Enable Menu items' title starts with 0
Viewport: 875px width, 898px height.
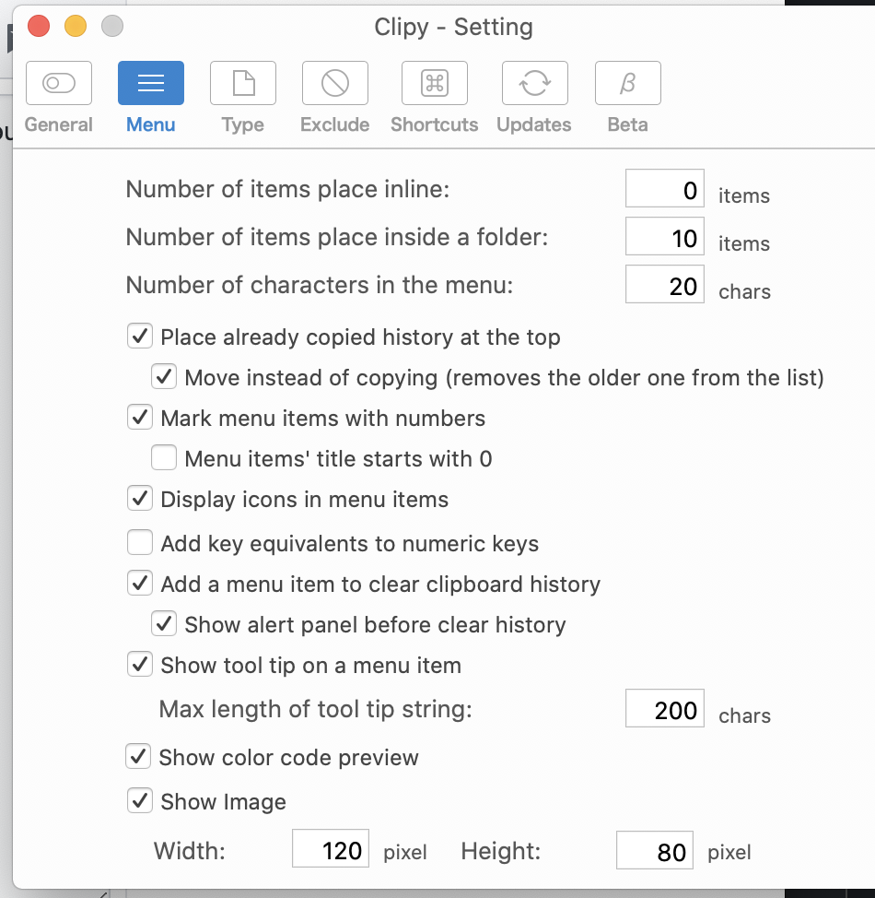[x=164, y=458]
